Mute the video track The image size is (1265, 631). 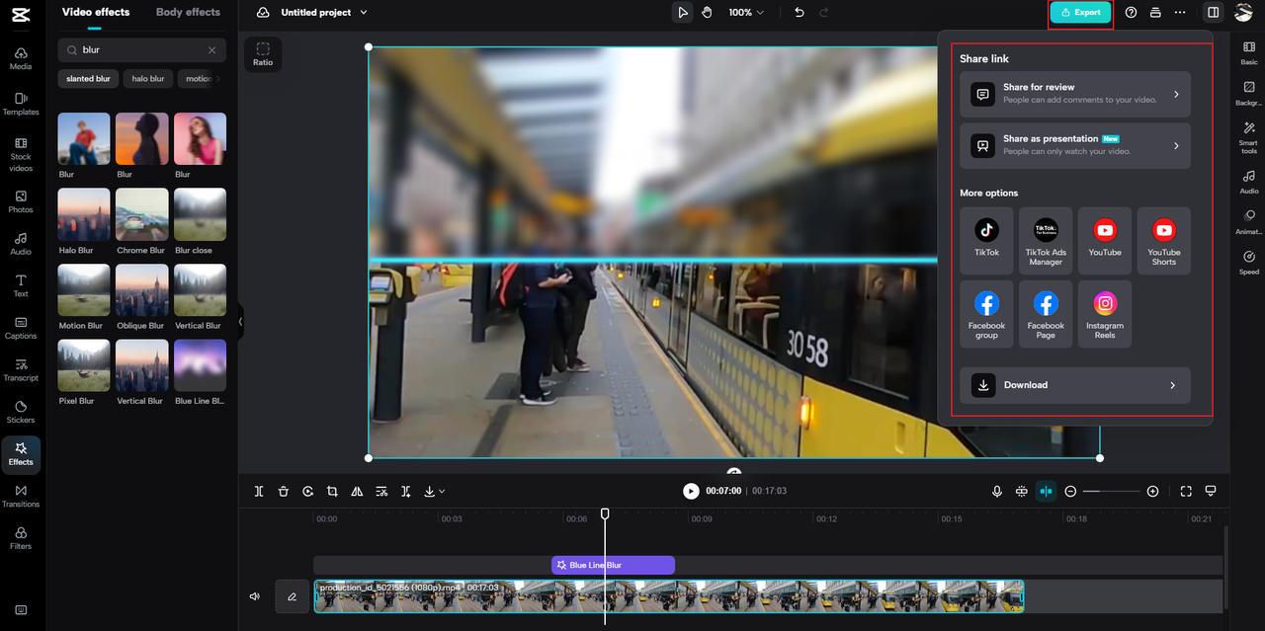click(254, 595)
